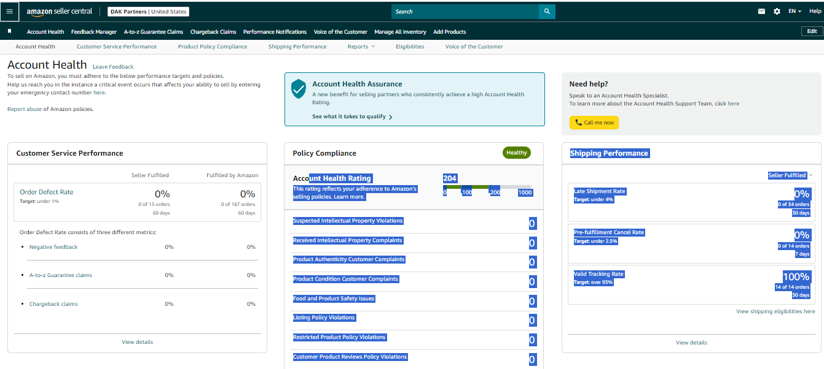Open the Help link in header

[815, 12]
